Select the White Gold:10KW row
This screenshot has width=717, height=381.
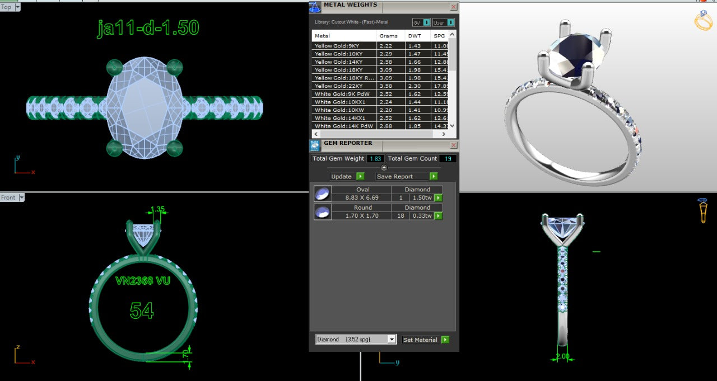coord(380,110)
